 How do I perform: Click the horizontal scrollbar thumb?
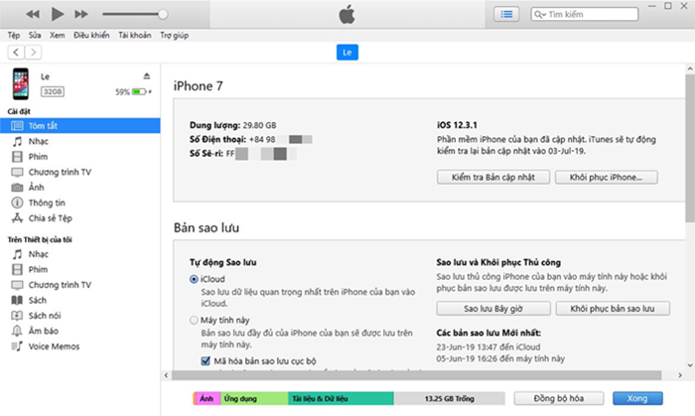tap(417, 375)
